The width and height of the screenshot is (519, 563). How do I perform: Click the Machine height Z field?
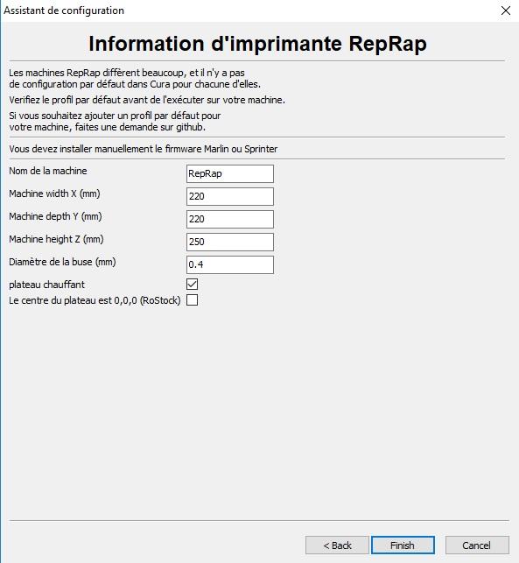tap(230, 242)
